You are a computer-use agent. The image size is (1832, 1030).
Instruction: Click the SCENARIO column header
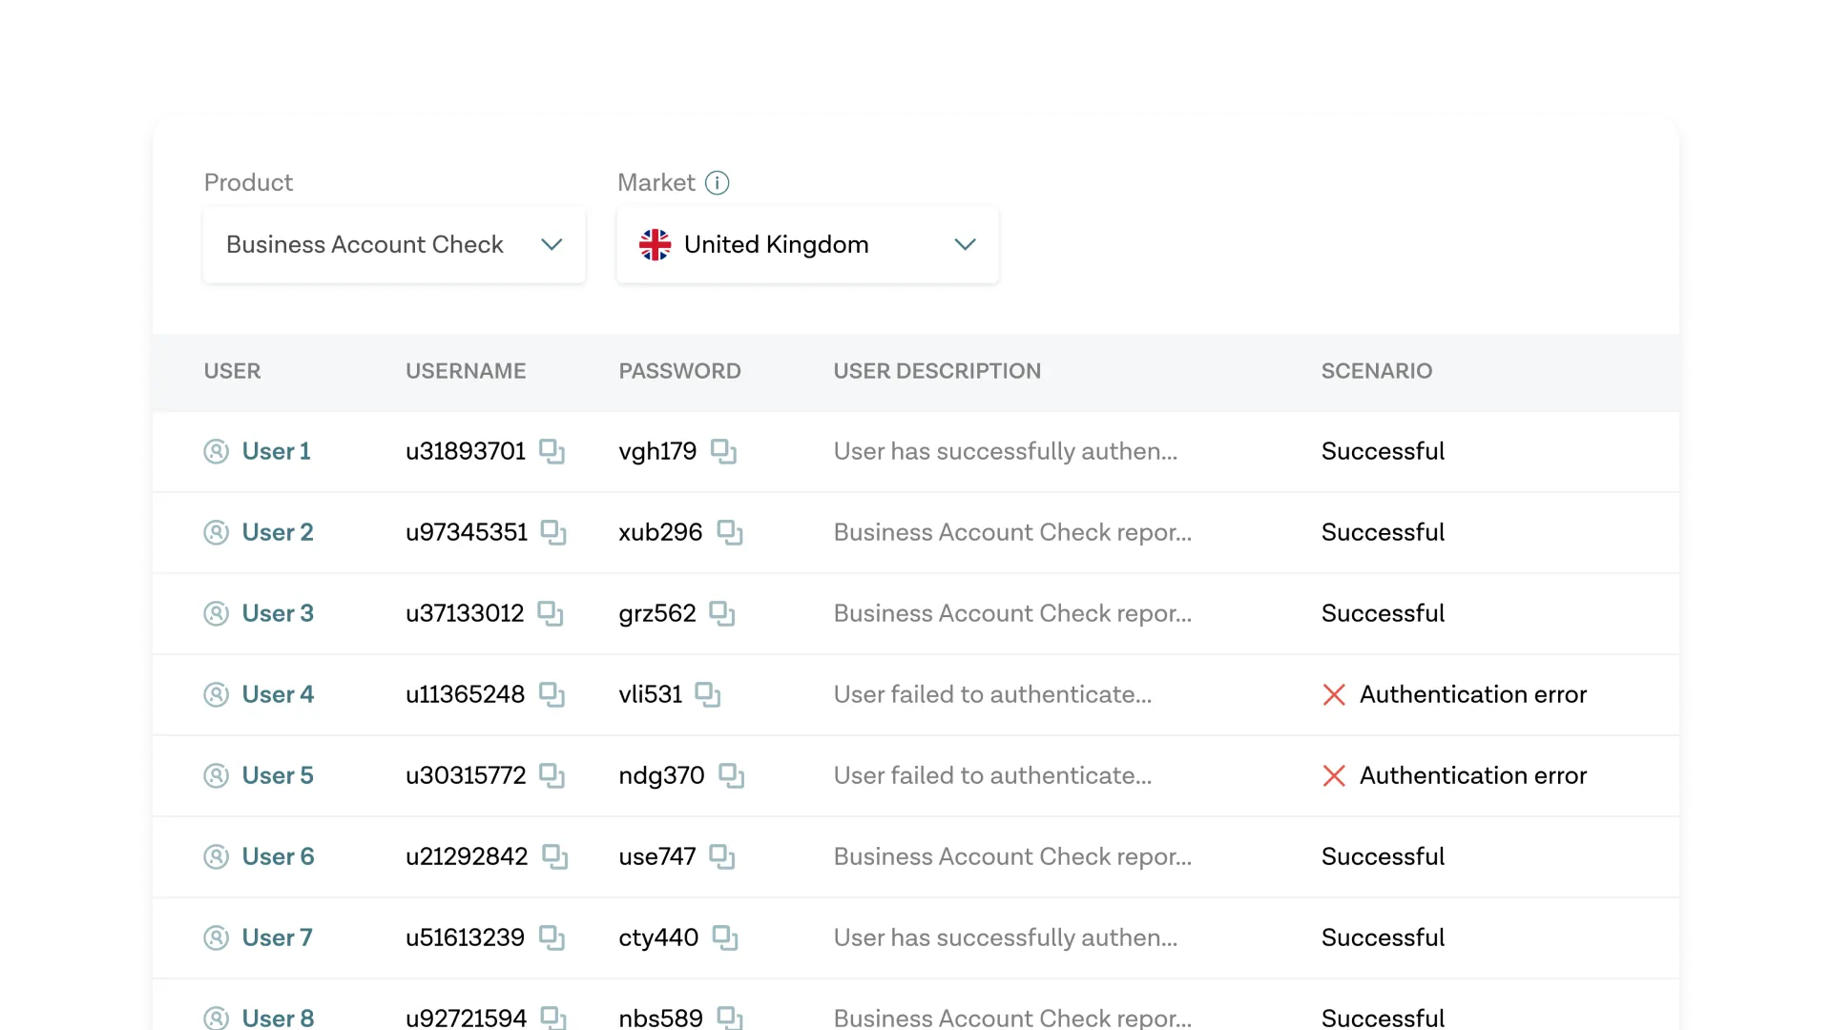1376,371
